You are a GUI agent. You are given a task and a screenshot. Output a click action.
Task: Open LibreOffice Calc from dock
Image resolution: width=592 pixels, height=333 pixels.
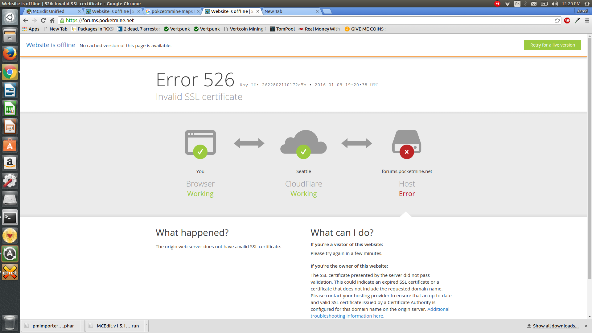click(x=10, y=109)
